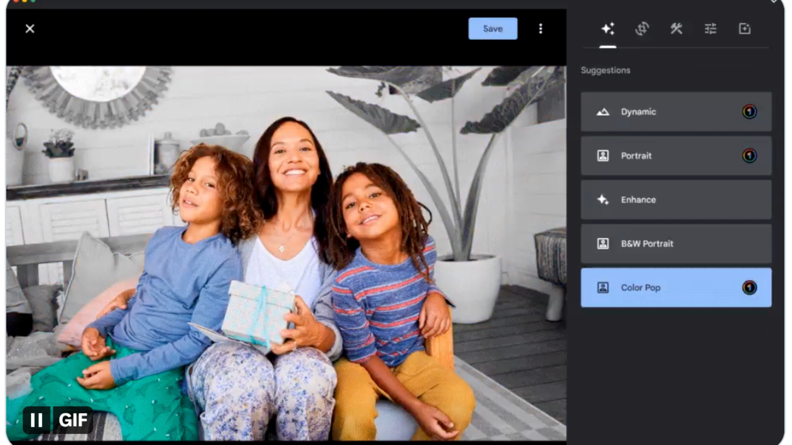Open the three-dot more options menu
Screen dimensions: 792x445
click(541, 29)
